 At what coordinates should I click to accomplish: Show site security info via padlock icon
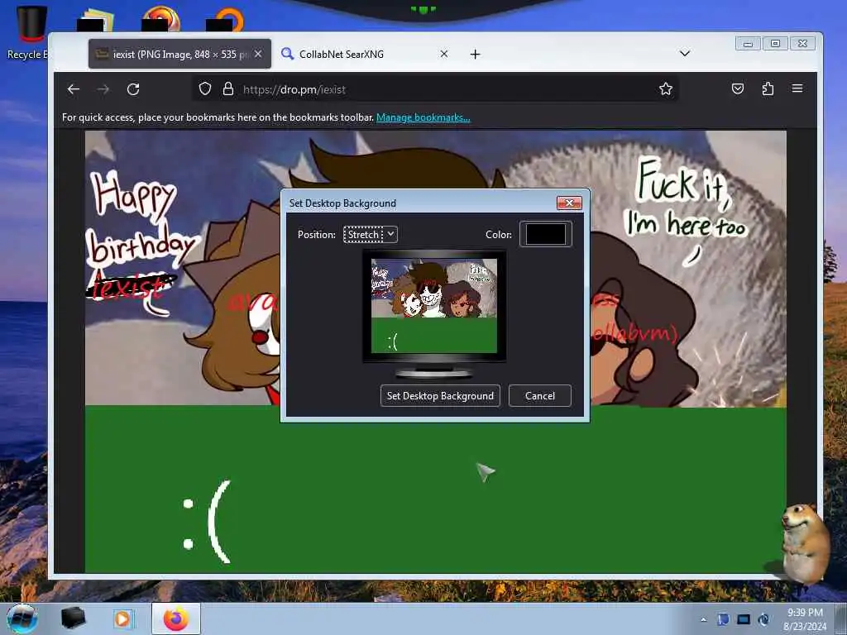point(228,88)
